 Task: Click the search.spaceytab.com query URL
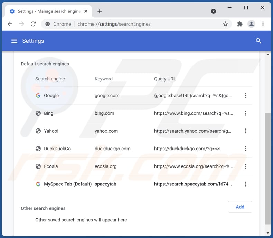click(x=193, y=184)
